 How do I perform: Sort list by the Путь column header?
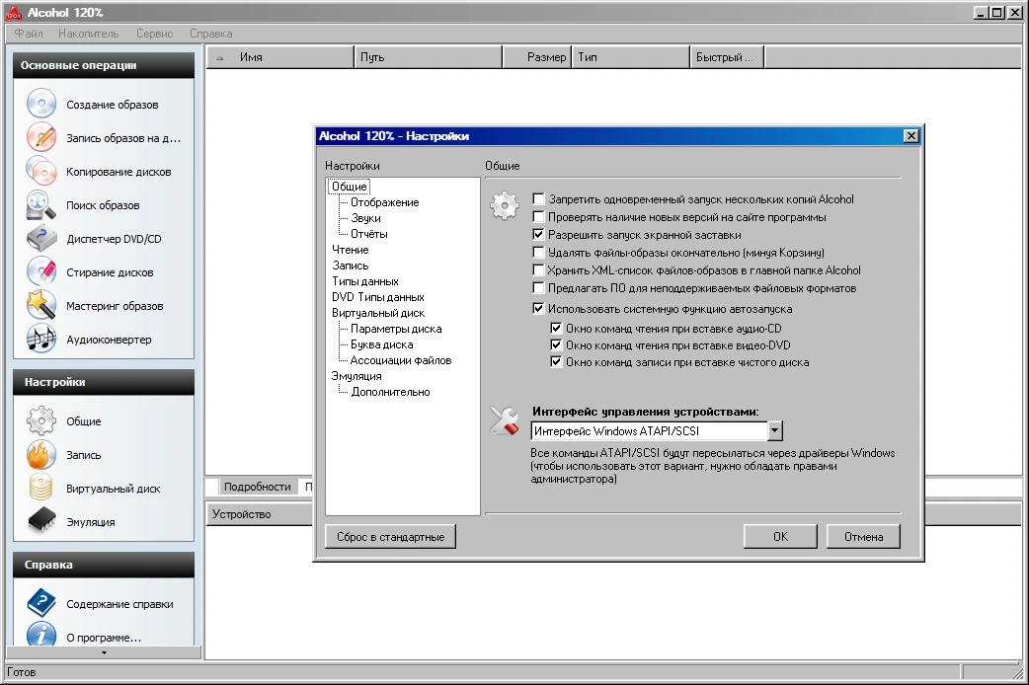(428, 57)
